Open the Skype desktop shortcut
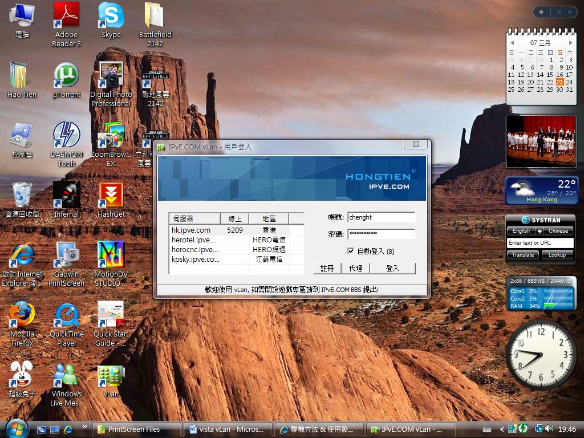 click(111, 16)
